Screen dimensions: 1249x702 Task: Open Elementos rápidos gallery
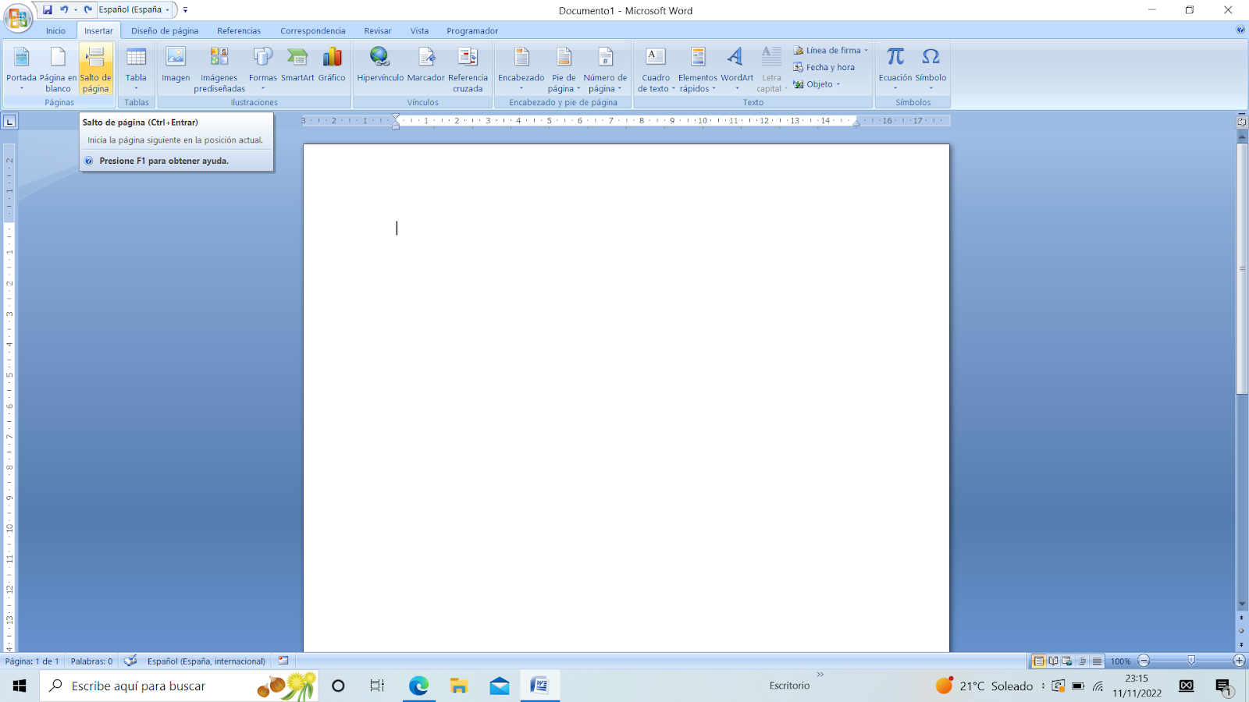698,69
